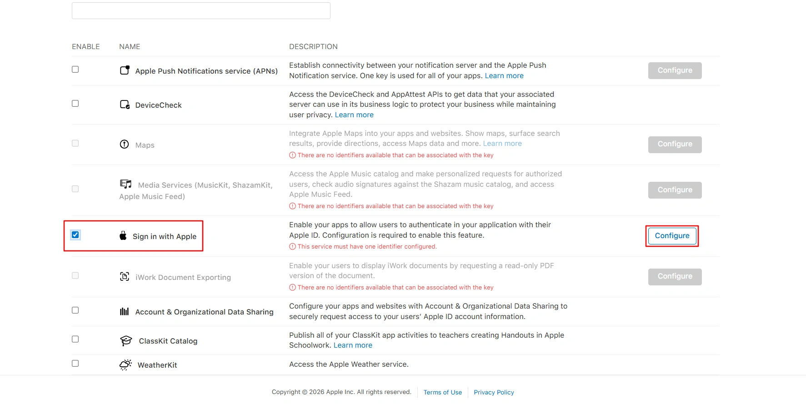
Task: Click the Maps name label
Action: pos(145,145)
